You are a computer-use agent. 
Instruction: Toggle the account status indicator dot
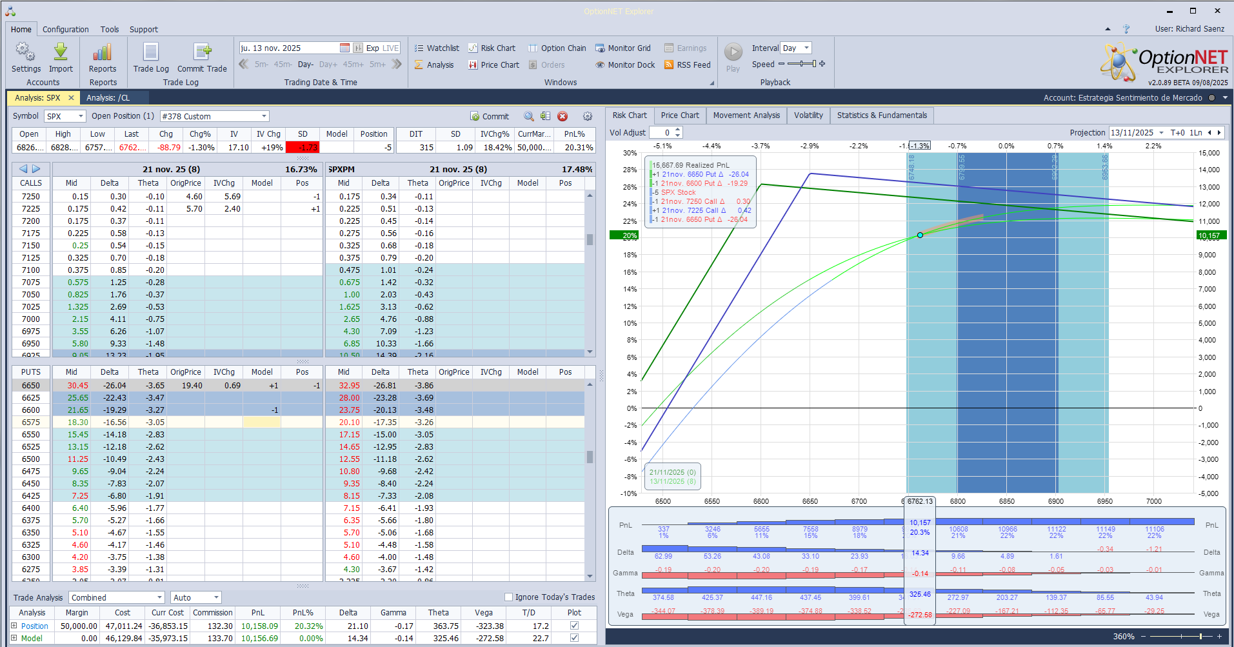point(1211,97)
